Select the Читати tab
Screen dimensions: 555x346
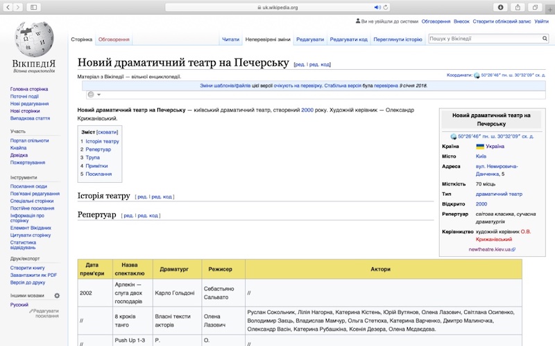point(230,39)
